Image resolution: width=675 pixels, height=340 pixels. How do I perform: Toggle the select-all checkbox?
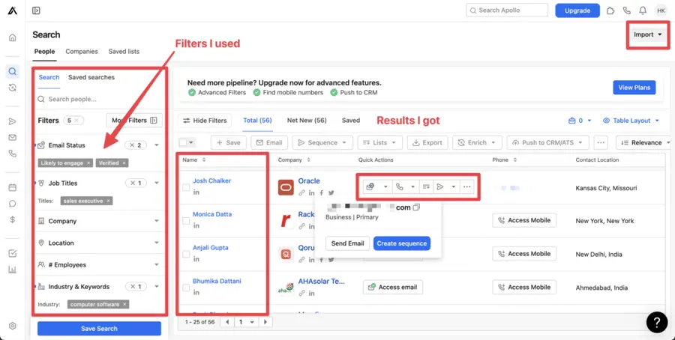183,143
